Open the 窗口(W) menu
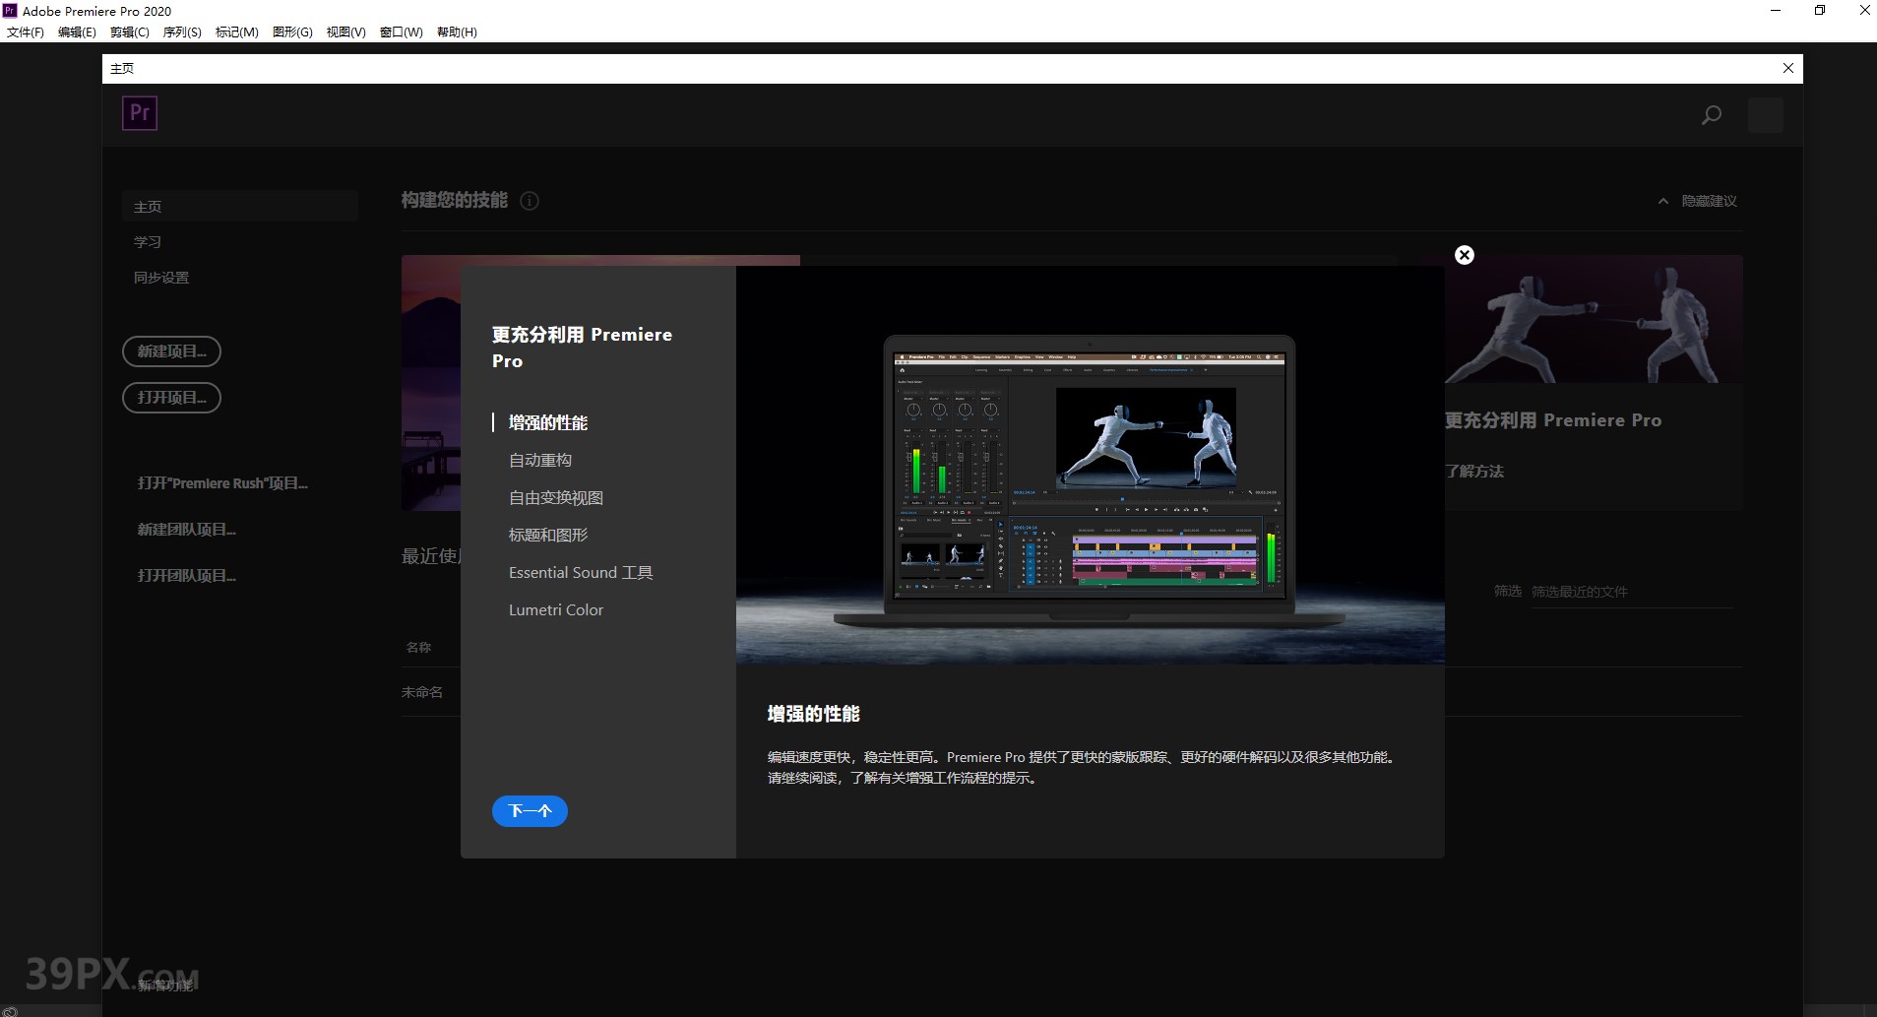Viewport: 1877px width, 1017px height. (x=401, y=32)
